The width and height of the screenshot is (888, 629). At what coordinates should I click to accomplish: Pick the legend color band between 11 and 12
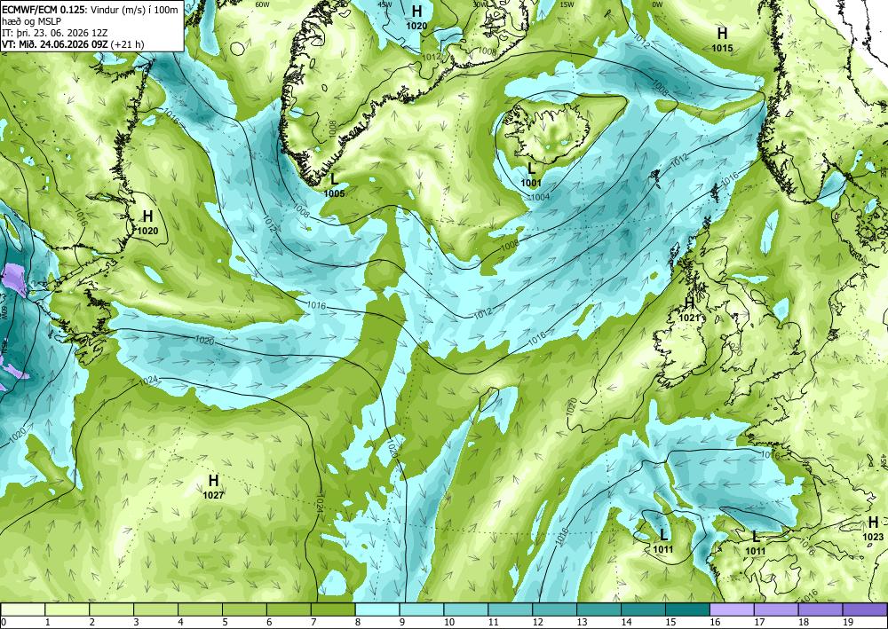tap(511, 609)
